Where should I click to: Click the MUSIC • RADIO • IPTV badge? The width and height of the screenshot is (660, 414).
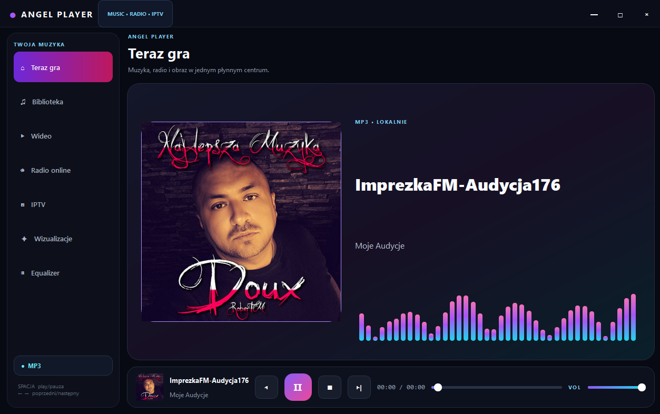point(135,14)
